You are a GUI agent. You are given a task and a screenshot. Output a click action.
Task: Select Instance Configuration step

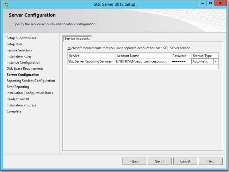23,63
